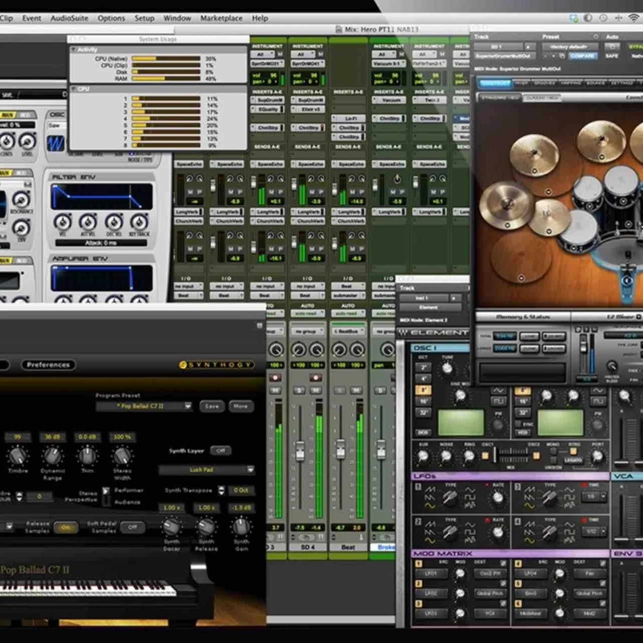Arm record on the SD 4 track
The image size is (643, 643).
pos(315,377)
